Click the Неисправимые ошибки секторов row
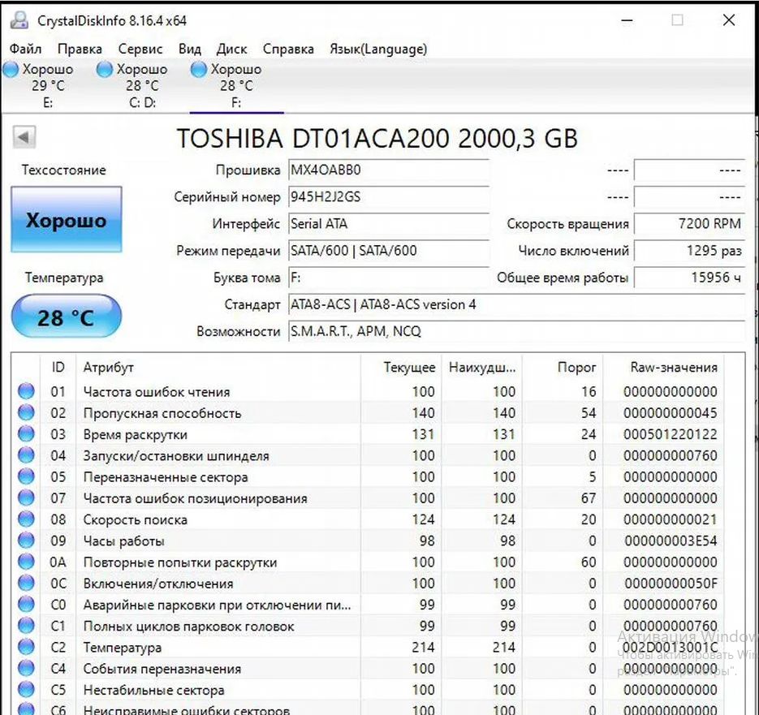The image size is (759, 715). [368, 709]
